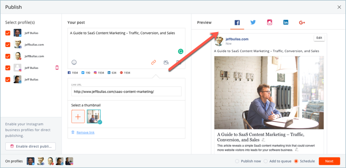Click the pink mobile phone icon beside Jeff Bullas
346x168 pixels.
57,68
